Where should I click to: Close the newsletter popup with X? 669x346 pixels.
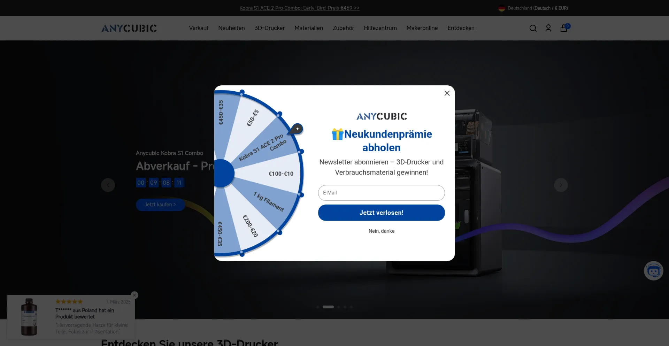(447, 93)
